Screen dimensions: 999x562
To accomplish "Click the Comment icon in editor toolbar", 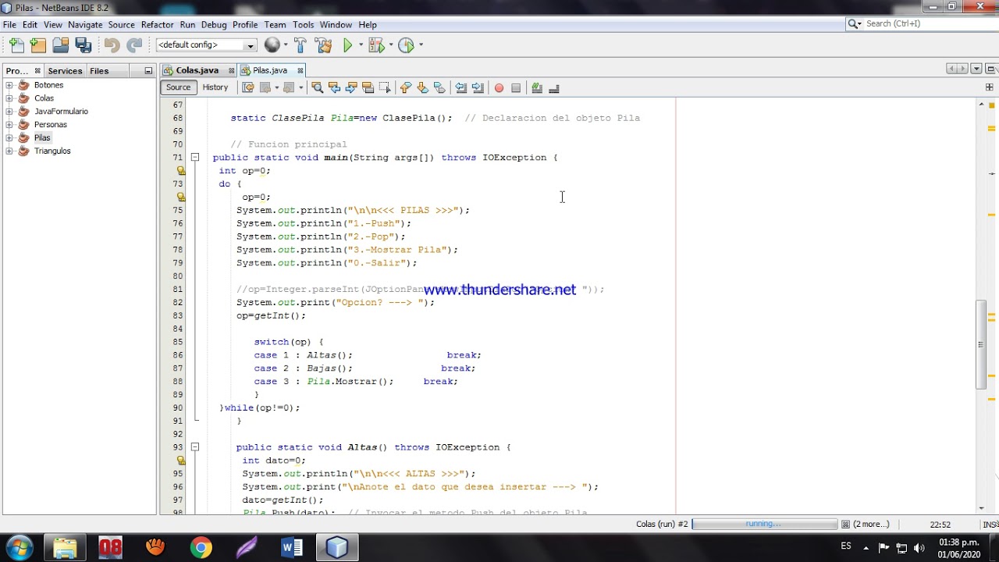I will click(537, 88).
